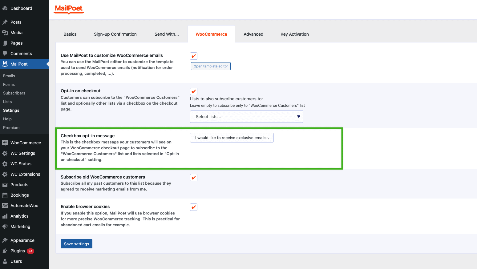Open the Key Activation tab
Image resolution: width=477 pixels, height=269 pixels.
(x=295, y=34)
